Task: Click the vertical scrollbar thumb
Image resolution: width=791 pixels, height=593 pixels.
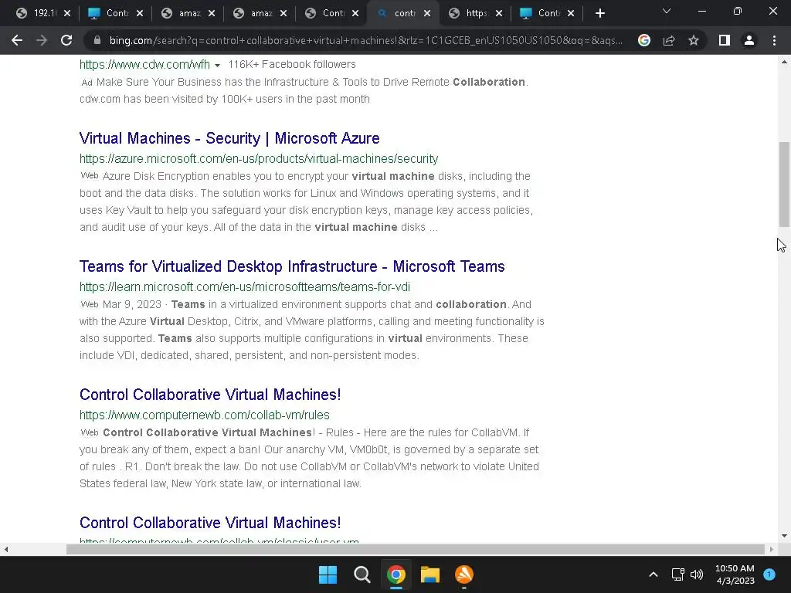Action: 784,185
